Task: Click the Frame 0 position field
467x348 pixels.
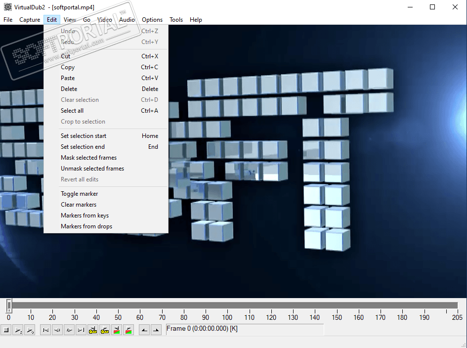Action: tap(245, 329)
